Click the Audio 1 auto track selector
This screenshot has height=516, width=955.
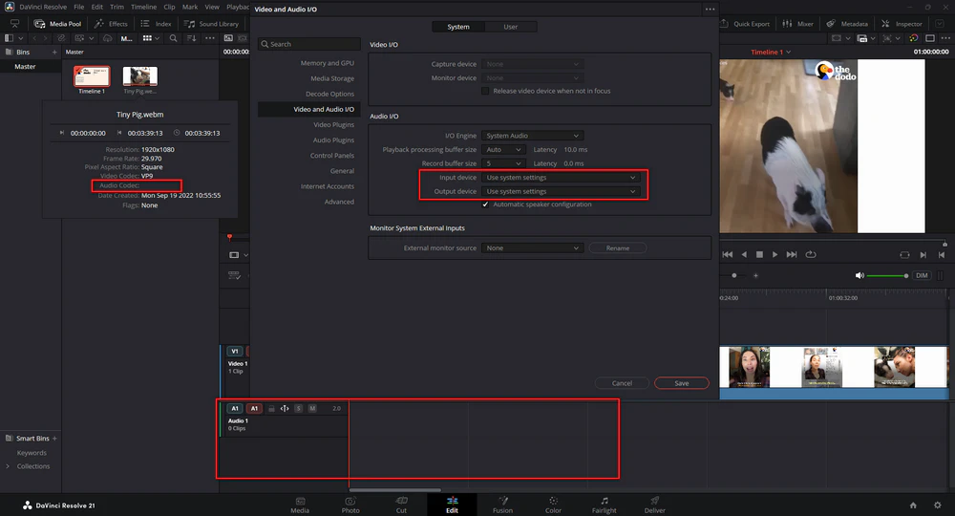(285, 408)
